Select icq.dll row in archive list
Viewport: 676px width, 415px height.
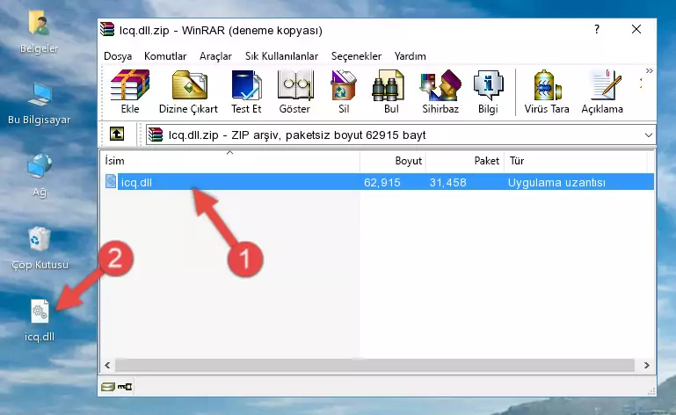pyautogui.click(x=379, y=182)
